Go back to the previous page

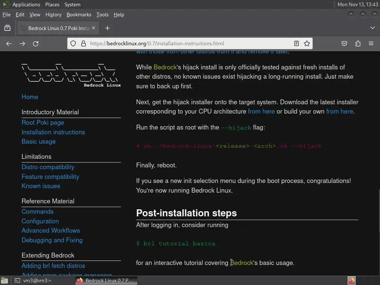click(x=9, y=44)
